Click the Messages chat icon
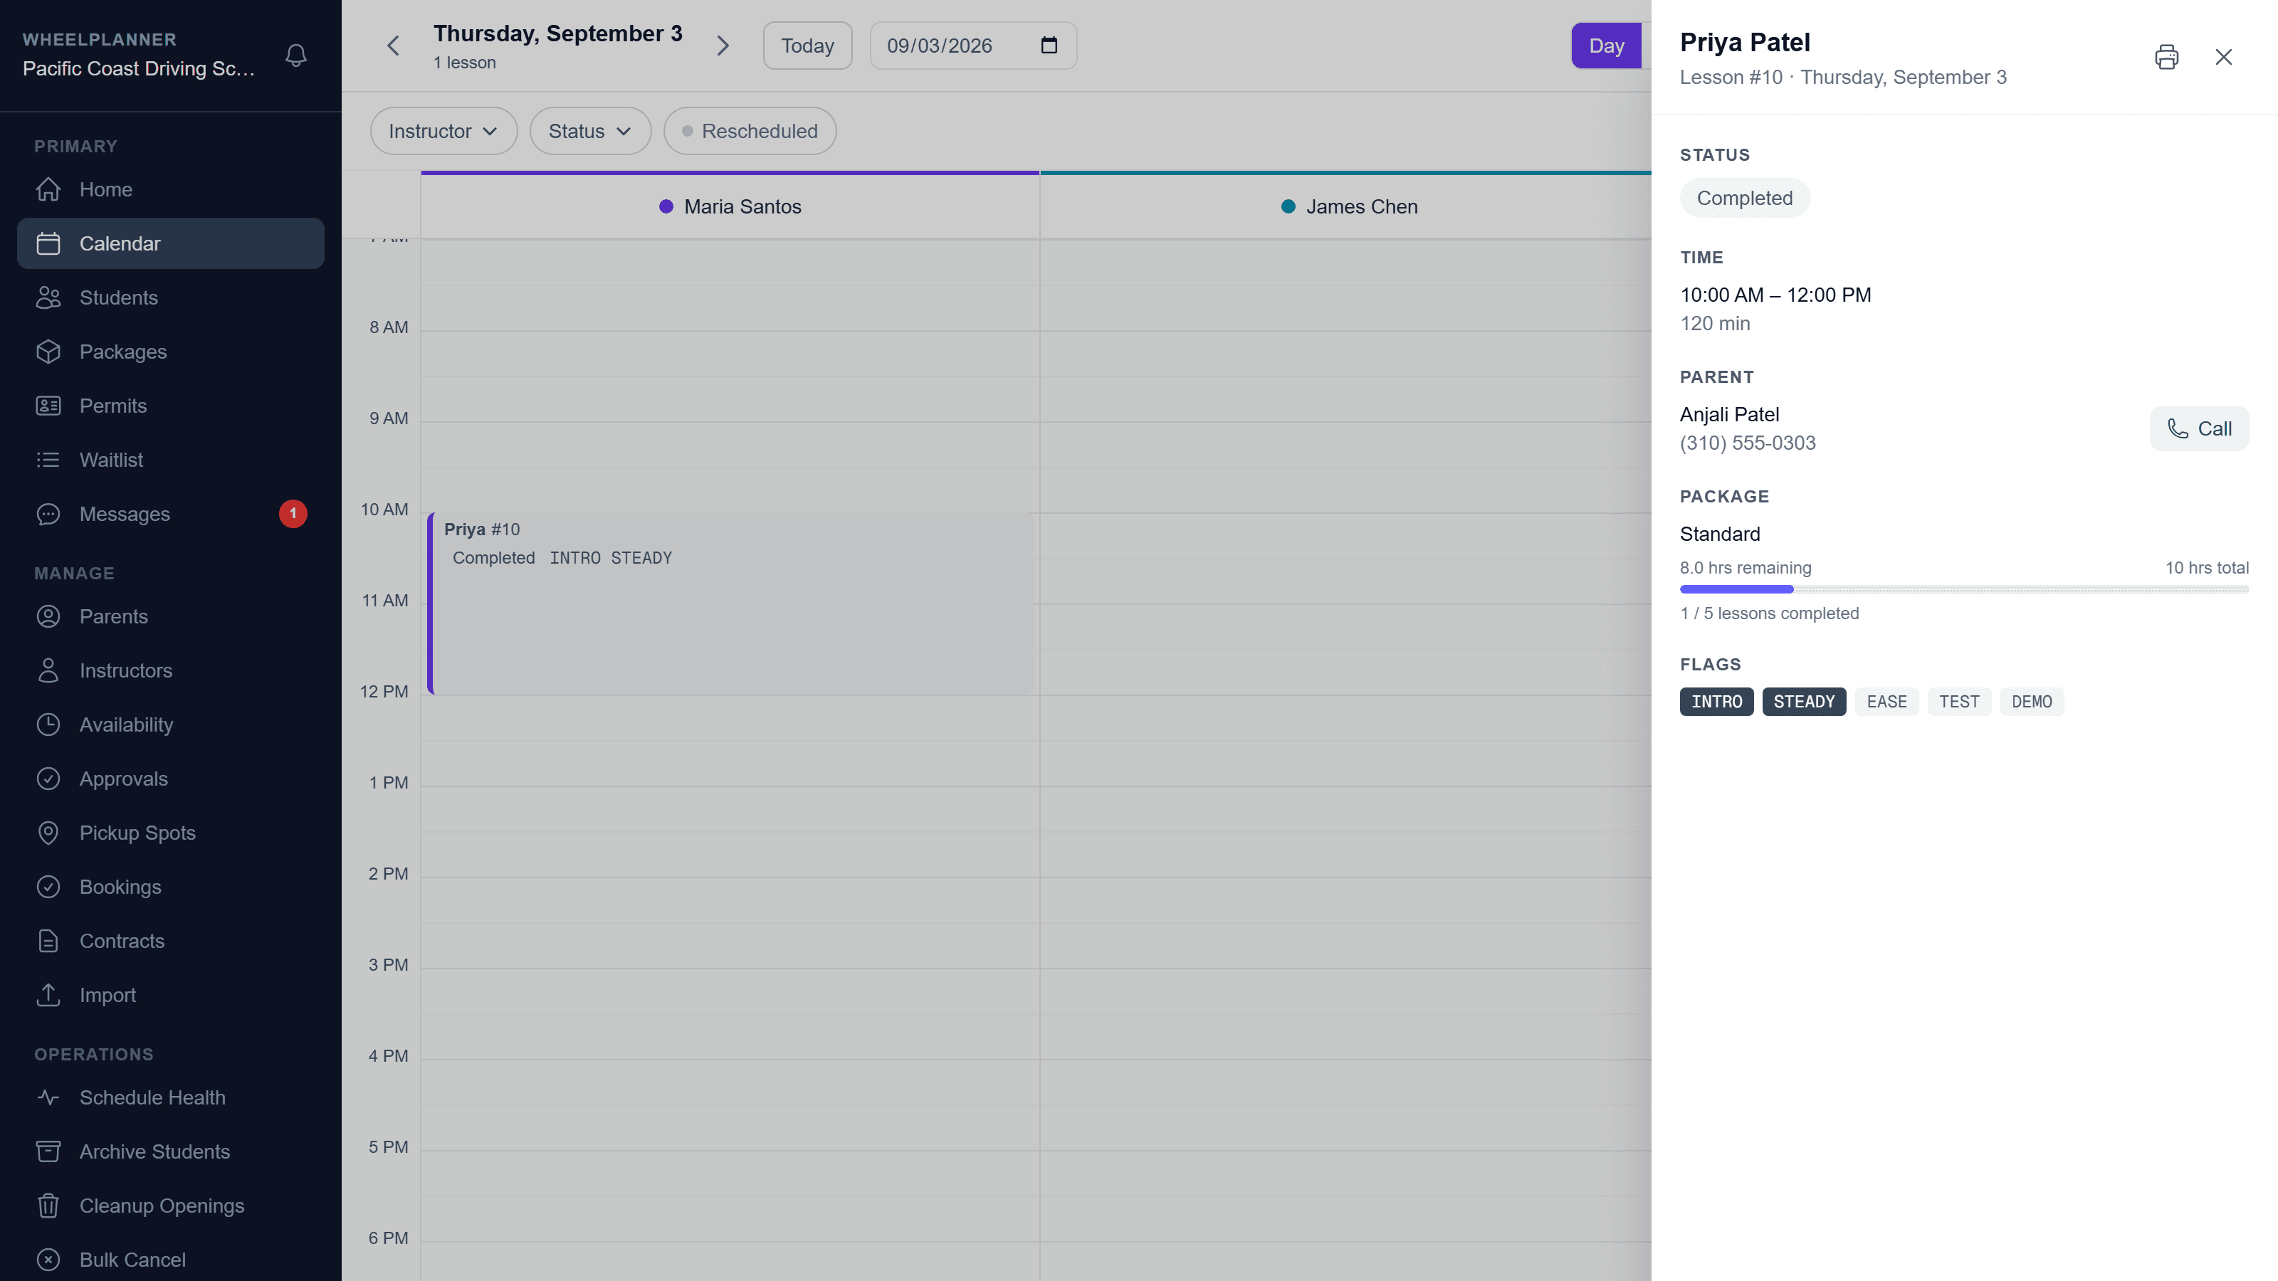2278x1281 pixels. [48, 514]
